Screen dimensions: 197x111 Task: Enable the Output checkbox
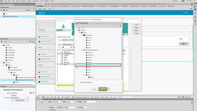(12, 95)
